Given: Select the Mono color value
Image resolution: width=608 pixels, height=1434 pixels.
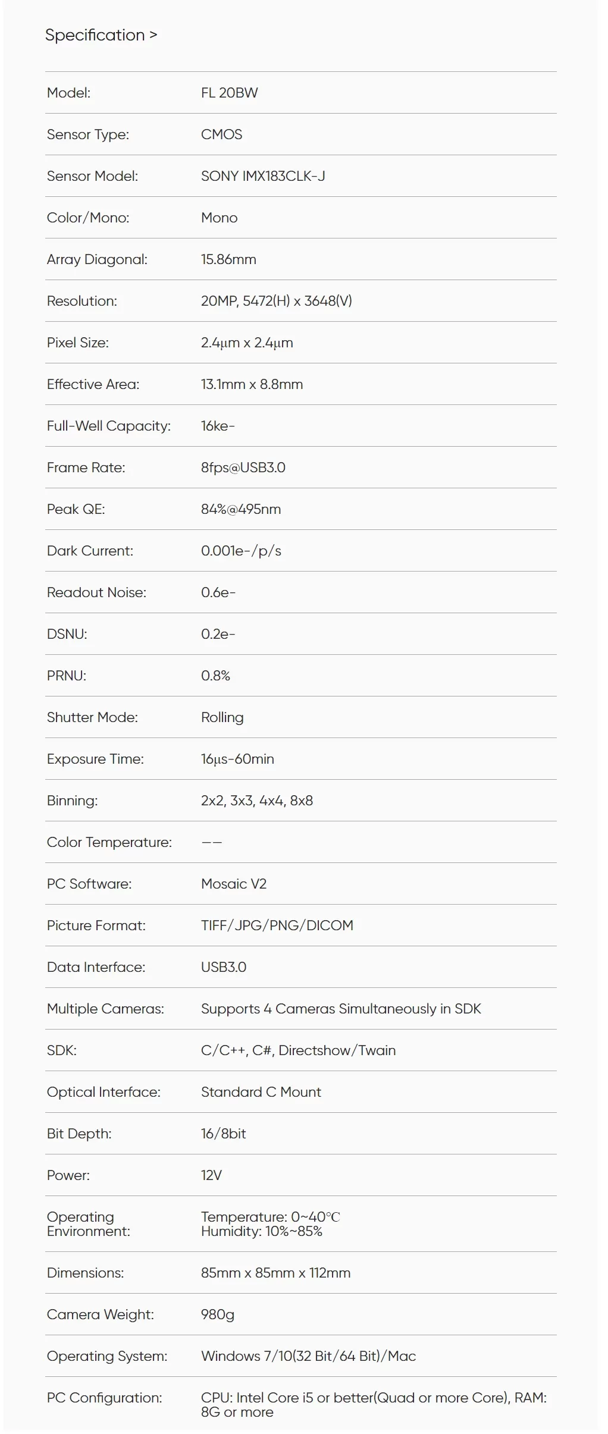Looking at the screenshot, I should coord(219,218).
